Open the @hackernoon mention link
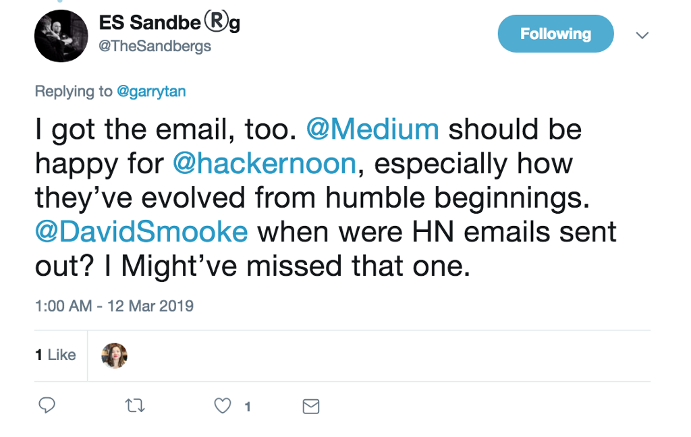 click(265, 164)
